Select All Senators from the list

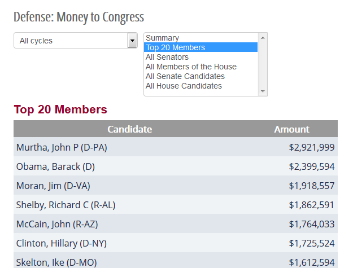[x=167, y=57]
